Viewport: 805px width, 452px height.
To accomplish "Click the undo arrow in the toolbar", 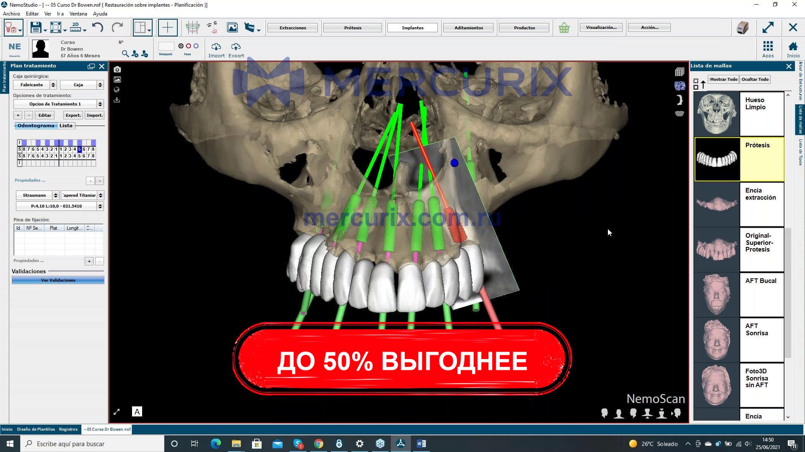I will 97,28.
